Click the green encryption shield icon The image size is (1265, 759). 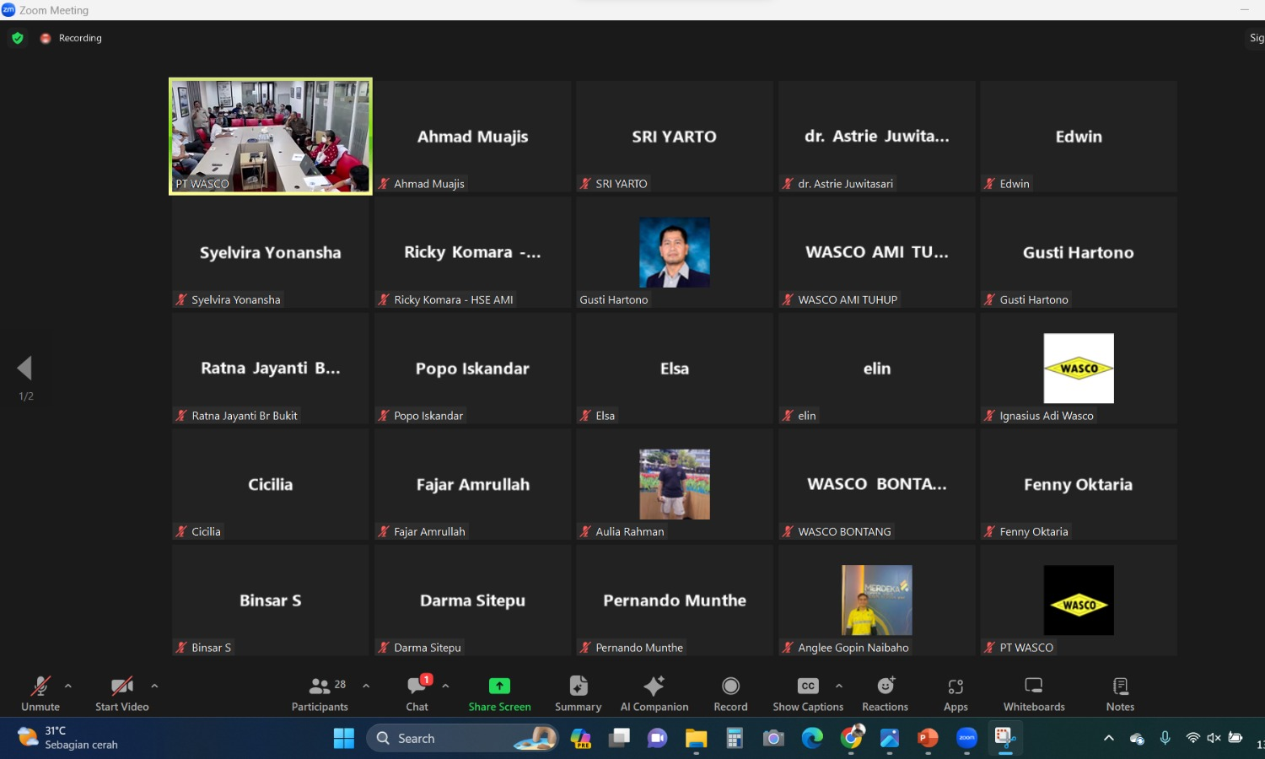click(x=18, y=38)
